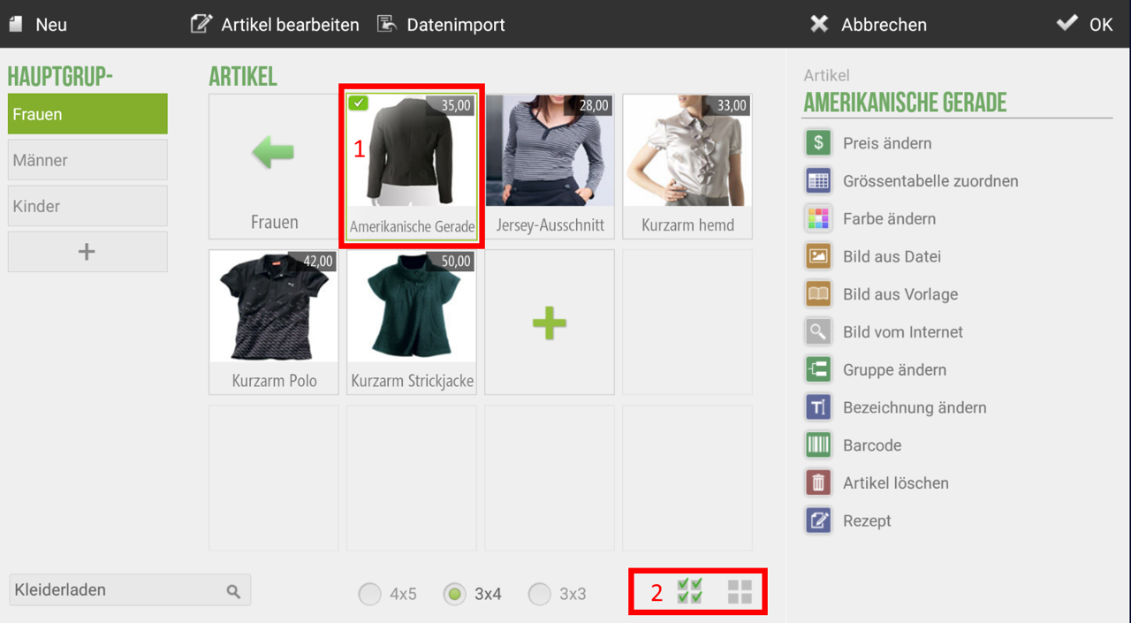Click the Amerikanische Gerade caption under jacket
The image size is (1131, 623).
412,226
